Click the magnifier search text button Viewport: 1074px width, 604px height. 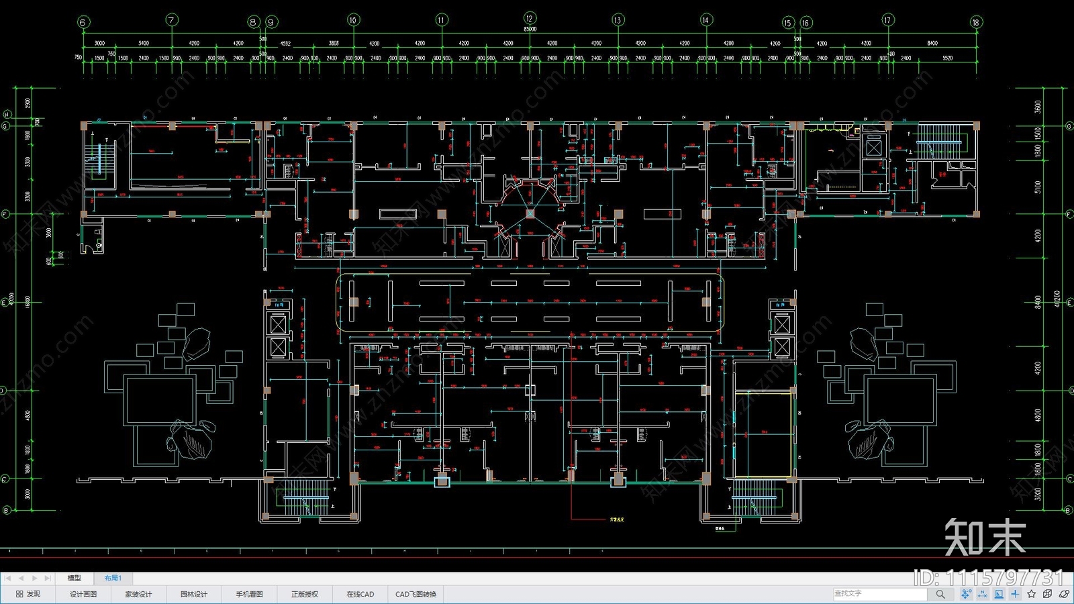click(x=940, y=594)
